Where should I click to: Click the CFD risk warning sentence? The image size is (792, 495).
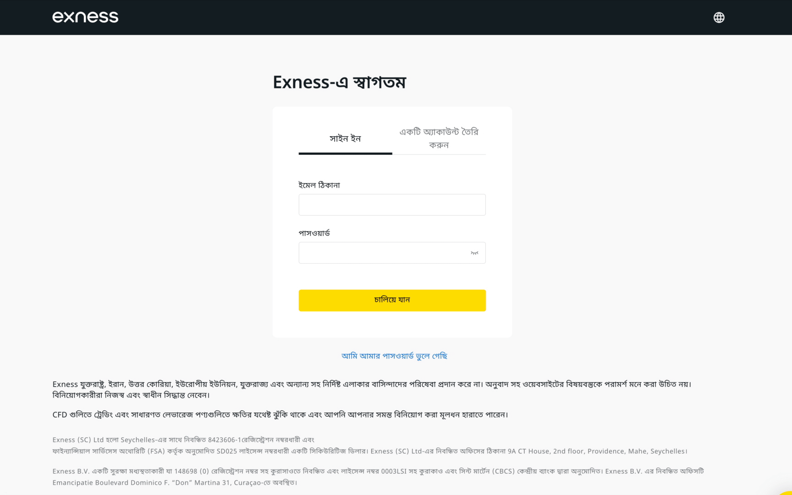[280, 415]
